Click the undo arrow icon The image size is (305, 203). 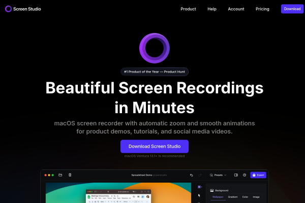[192, 175]
